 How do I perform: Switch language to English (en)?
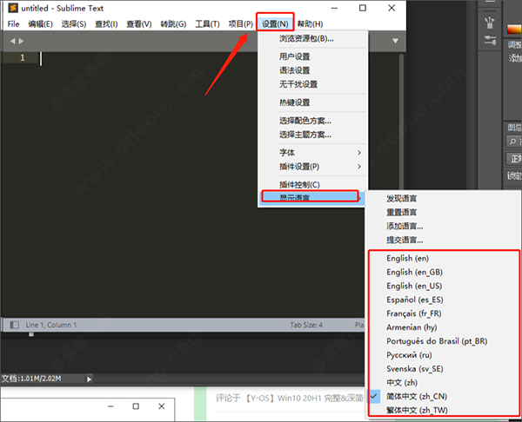point(443,258)
